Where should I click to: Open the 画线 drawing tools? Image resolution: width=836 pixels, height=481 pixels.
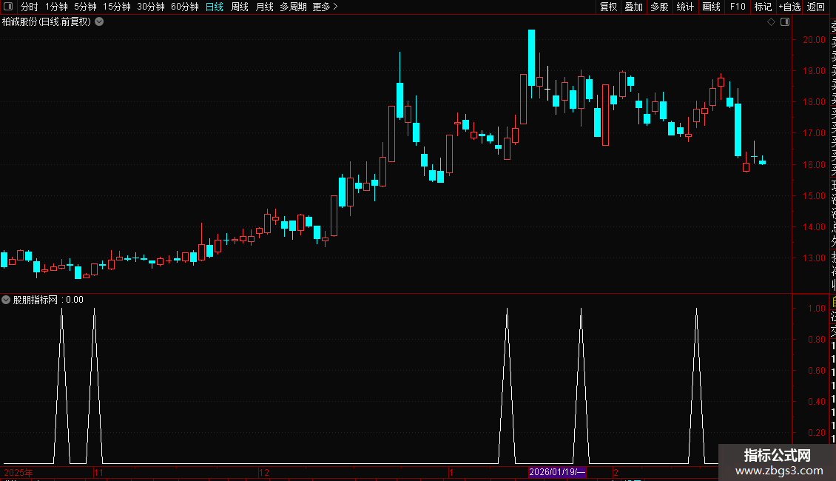coord(711,7)
